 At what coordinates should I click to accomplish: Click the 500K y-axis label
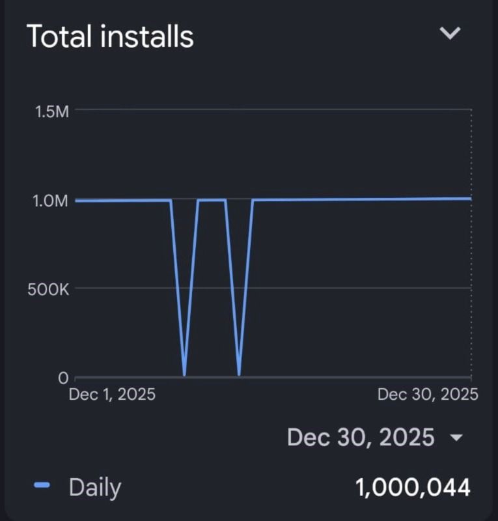[48, 289]
